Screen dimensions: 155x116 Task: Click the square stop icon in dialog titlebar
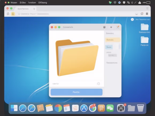(x=104, y=27)
